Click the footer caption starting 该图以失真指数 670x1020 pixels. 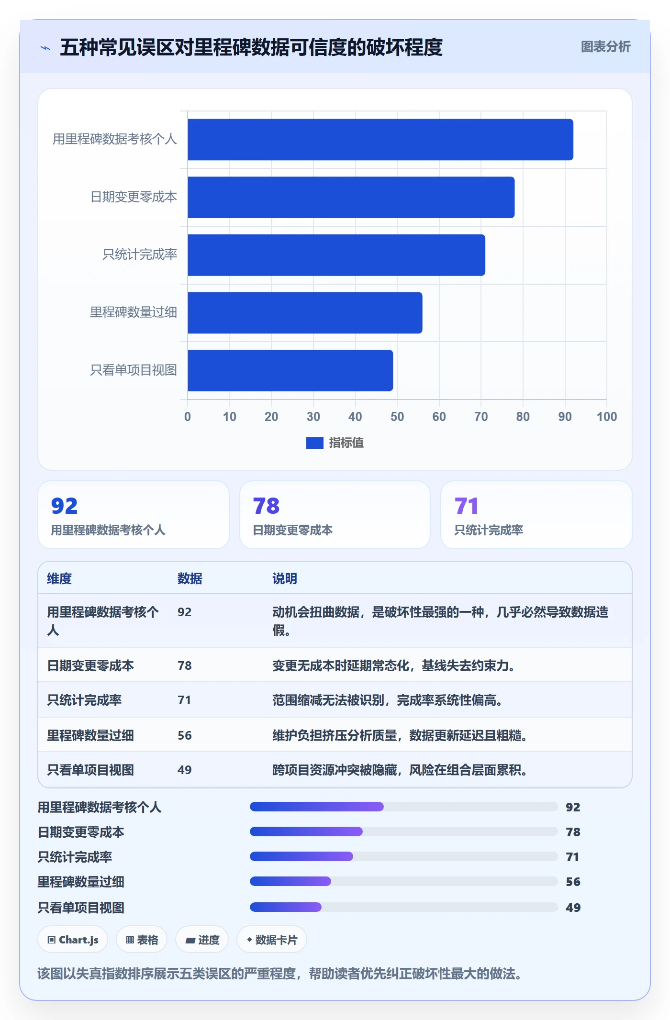[x=281, y=974]
